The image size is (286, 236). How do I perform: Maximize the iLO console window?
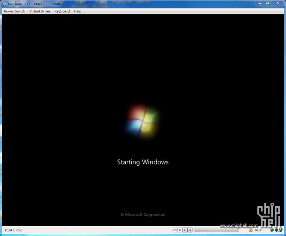pos(267,3)
